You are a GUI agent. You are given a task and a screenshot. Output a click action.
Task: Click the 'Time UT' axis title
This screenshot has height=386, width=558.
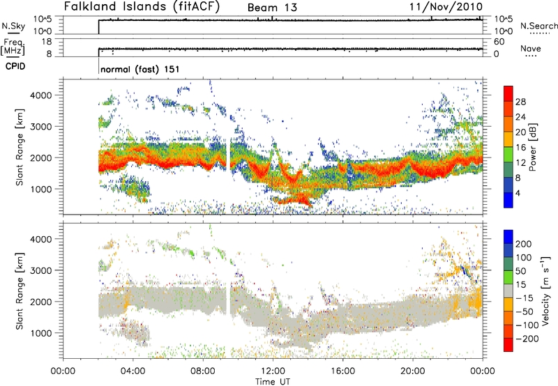tap(273, 382)
